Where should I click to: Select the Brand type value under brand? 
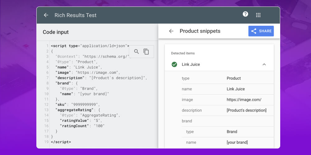232,132
